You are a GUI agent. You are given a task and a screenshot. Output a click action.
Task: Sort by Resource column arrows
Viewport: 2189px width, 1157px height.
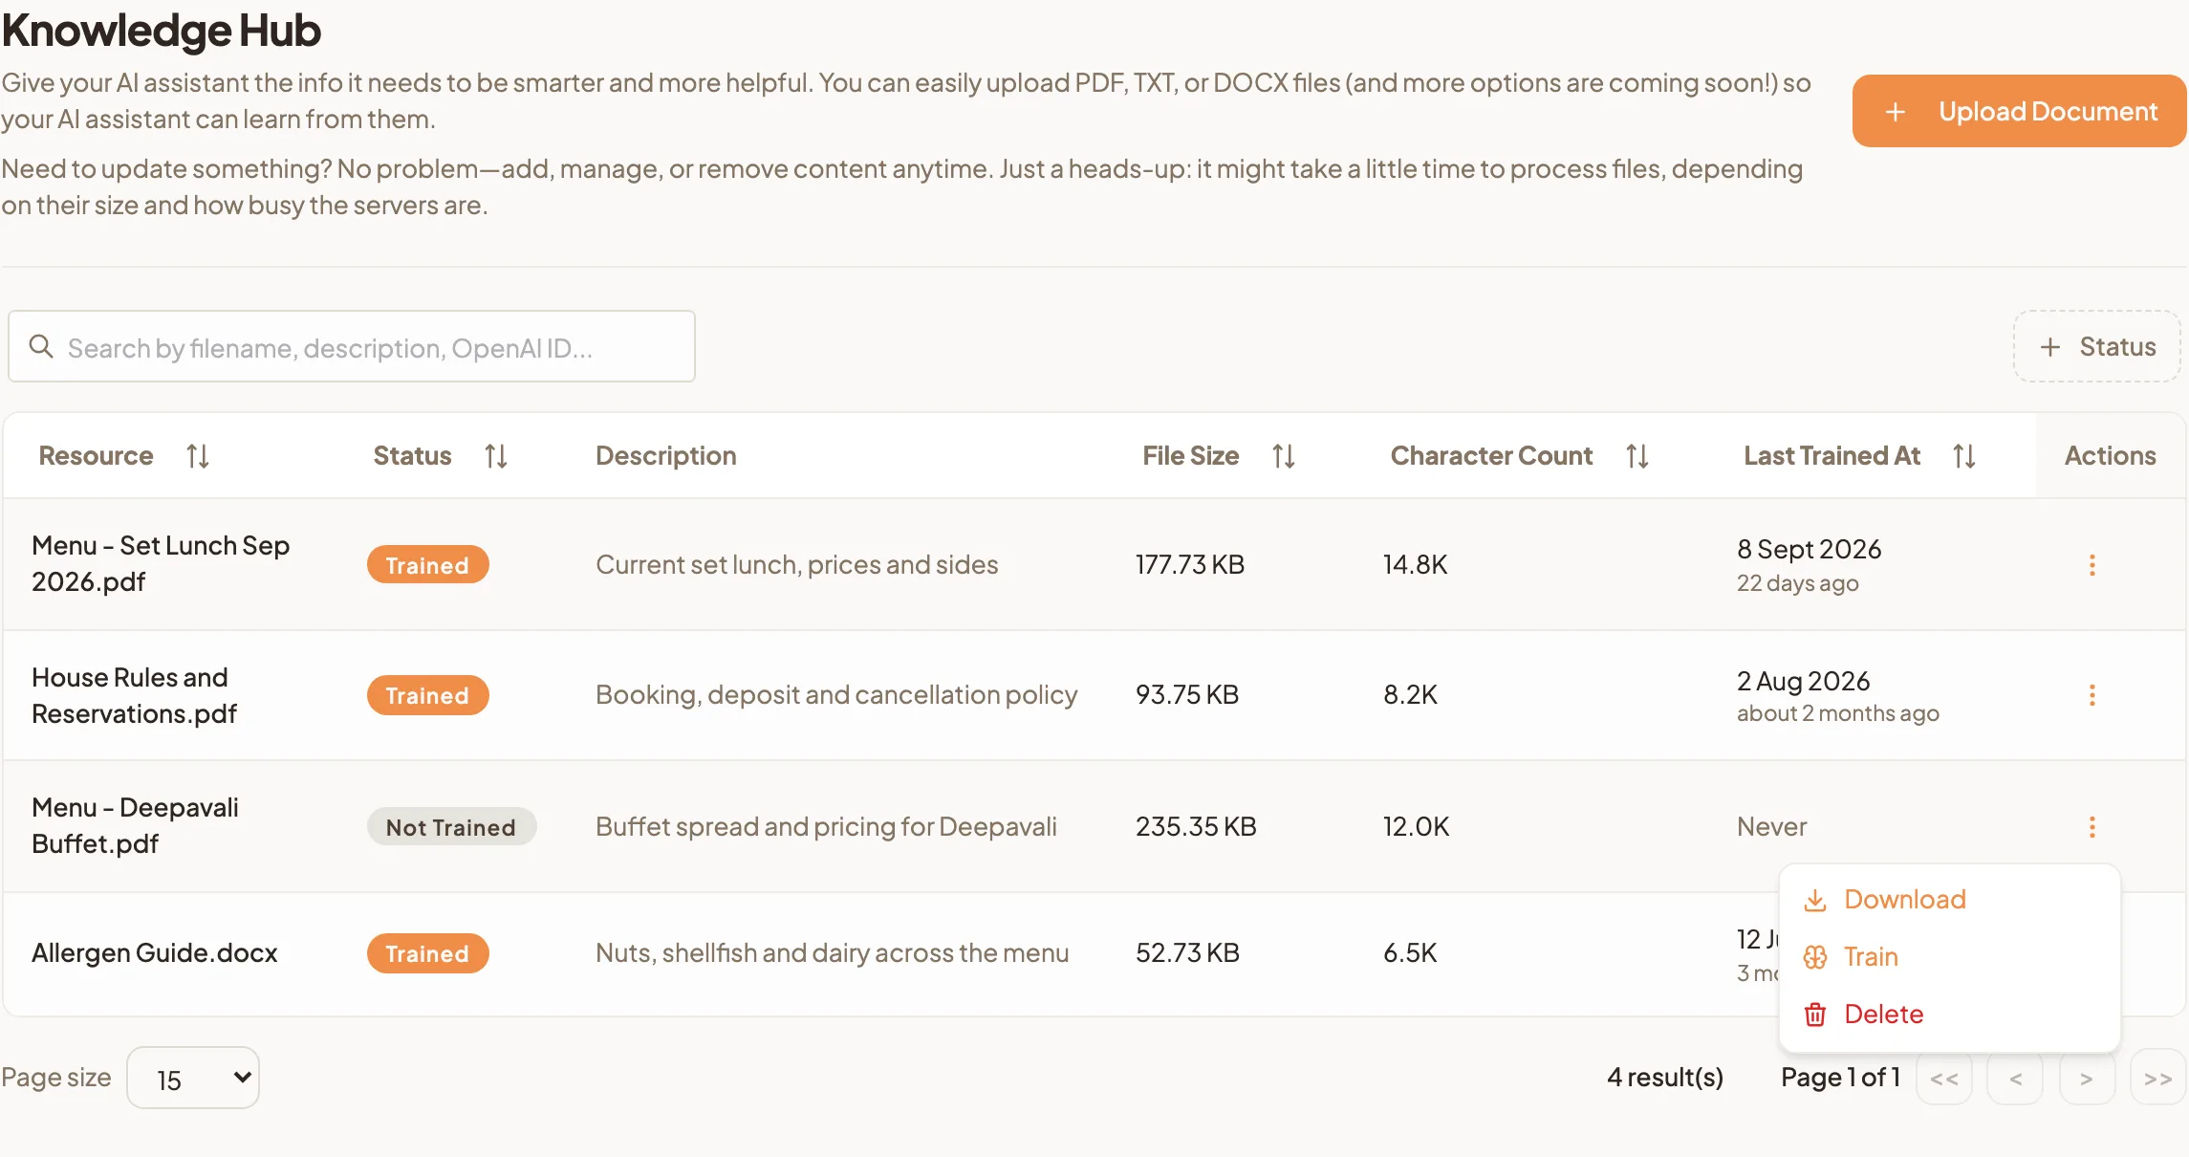198,456
